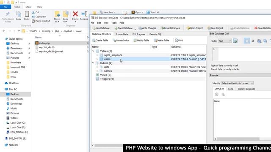Open DB Browser Tools menu
Screen dimensions: 271x152
[114, 23]
